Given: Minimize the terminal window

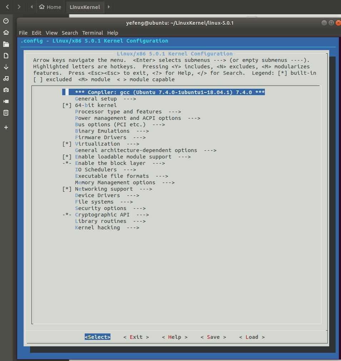Looking at the screenshot, I should [324, 23].
